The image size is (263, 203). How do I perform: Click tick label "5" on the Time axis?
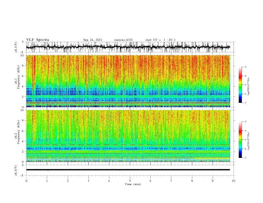pos(130,181)
